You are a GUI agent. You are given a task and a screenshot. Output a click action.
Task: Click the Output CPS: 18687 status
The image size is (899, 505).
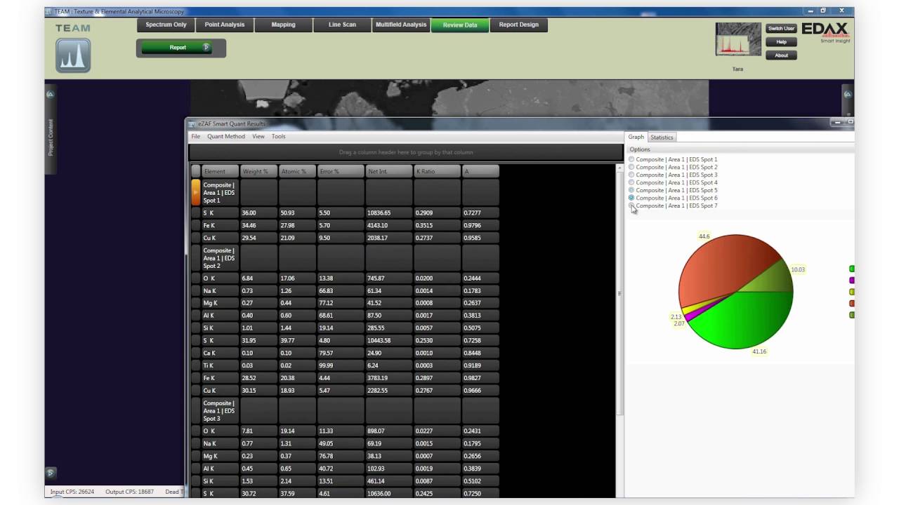pos(129,492)
